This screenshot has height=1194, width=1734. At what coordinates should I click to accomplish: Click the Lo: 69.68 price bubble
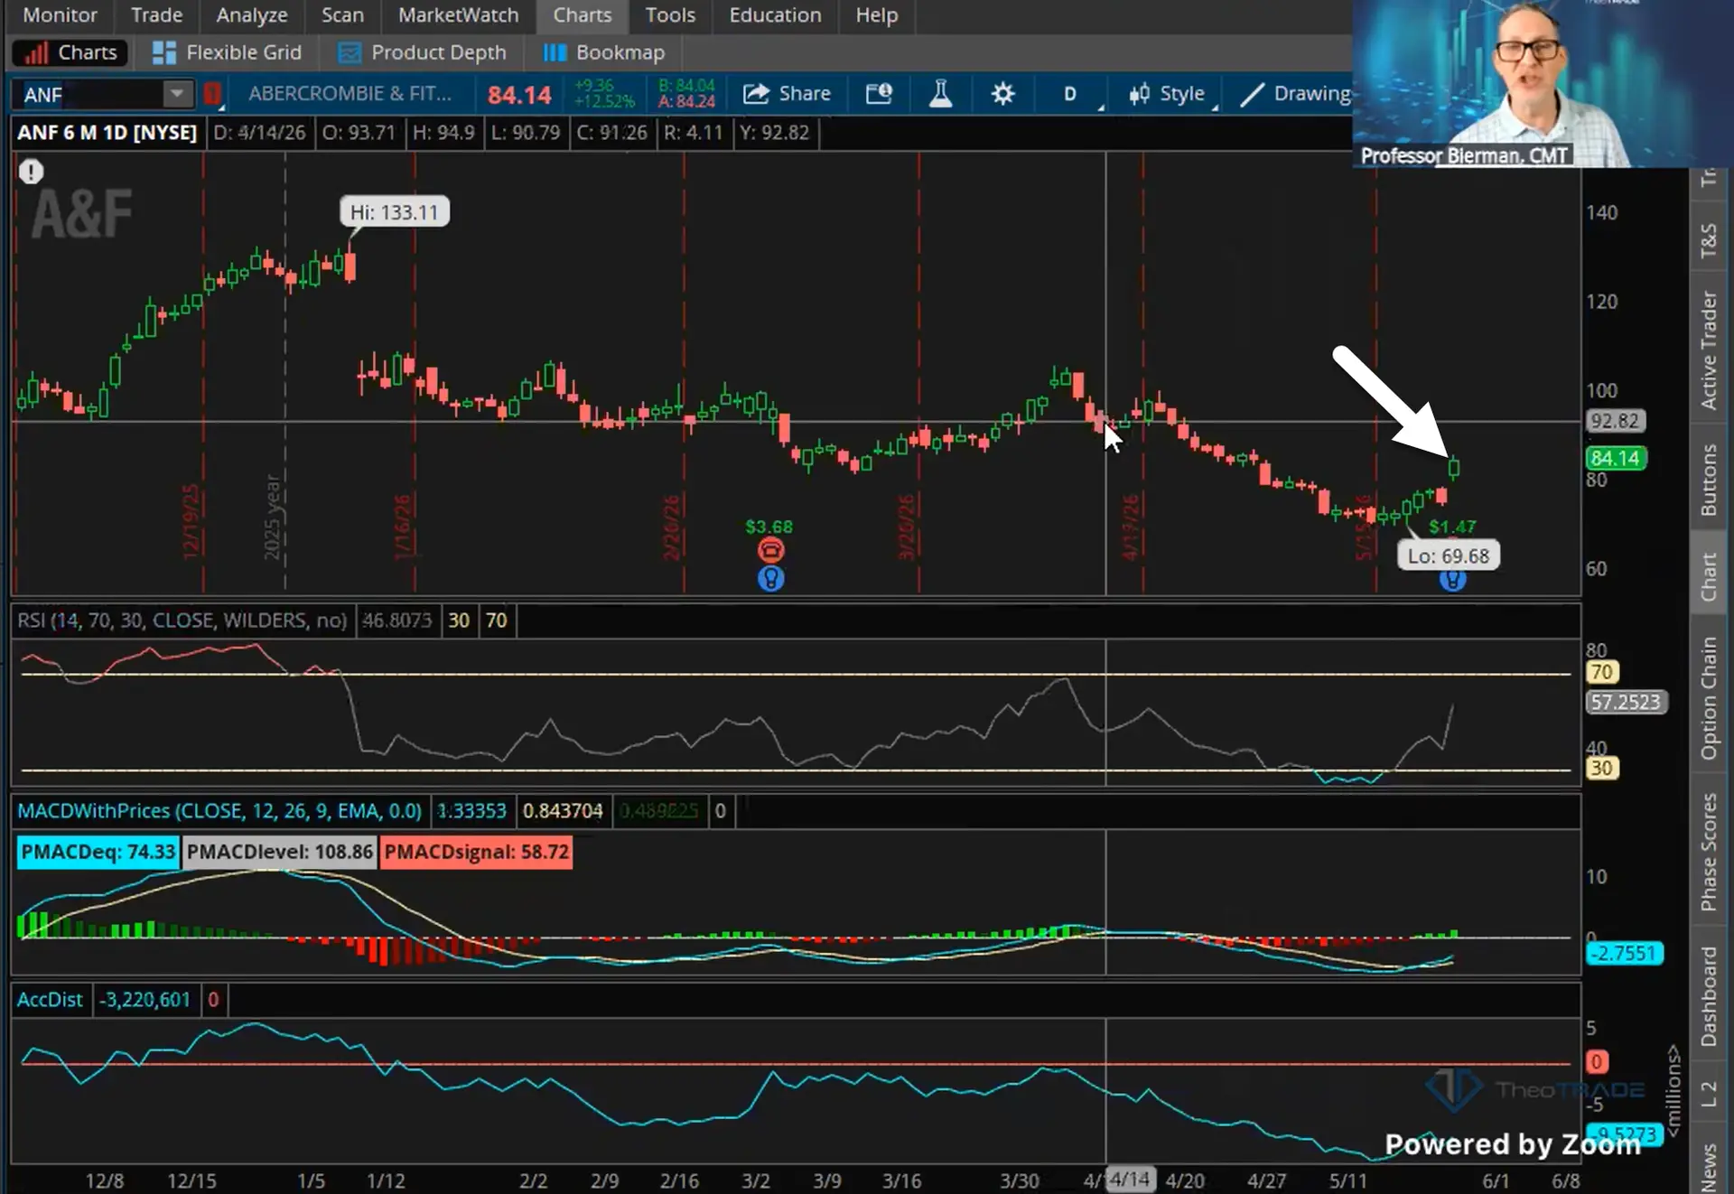pyautogui.click(x=1449, y=556)
